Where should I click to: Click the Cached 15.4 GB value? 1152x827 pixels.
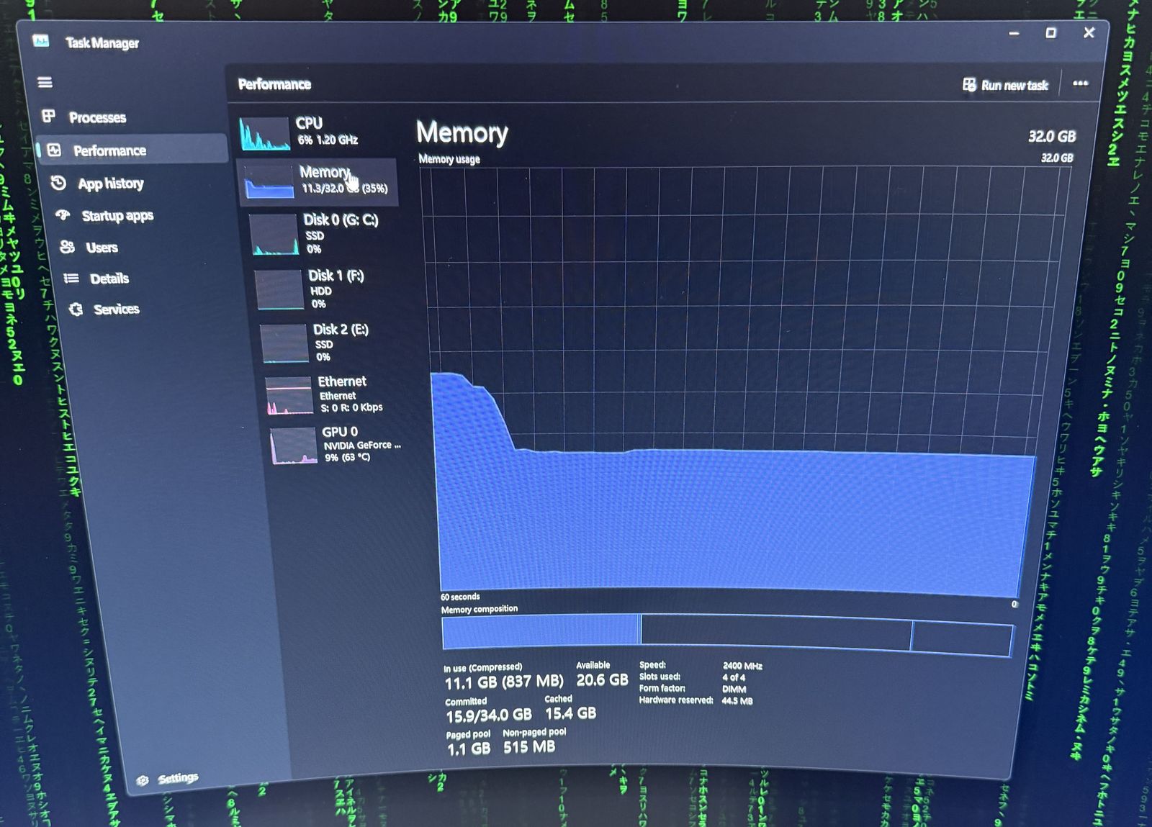571,713
